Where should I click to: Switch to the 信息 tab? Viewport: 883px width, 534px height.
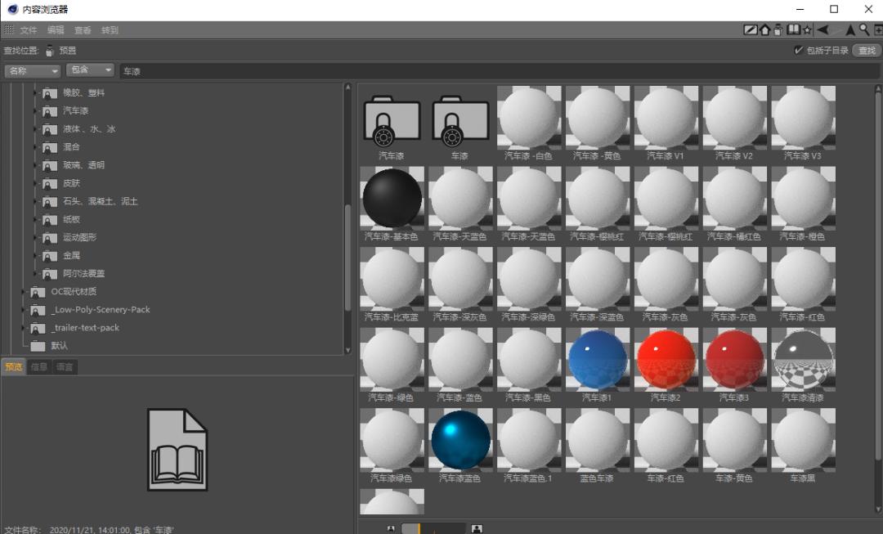[x=39, y=367]
